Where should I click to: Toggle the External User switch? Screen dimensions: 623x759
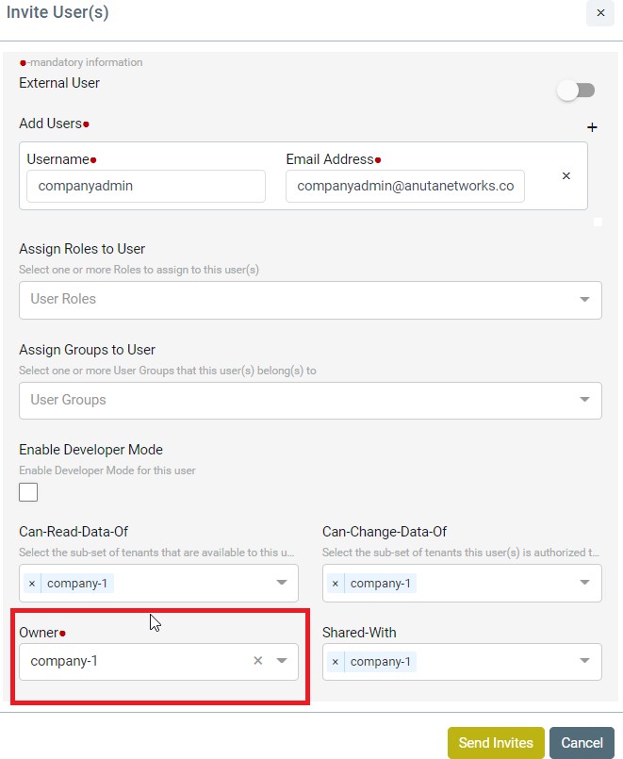click(576, 91)
